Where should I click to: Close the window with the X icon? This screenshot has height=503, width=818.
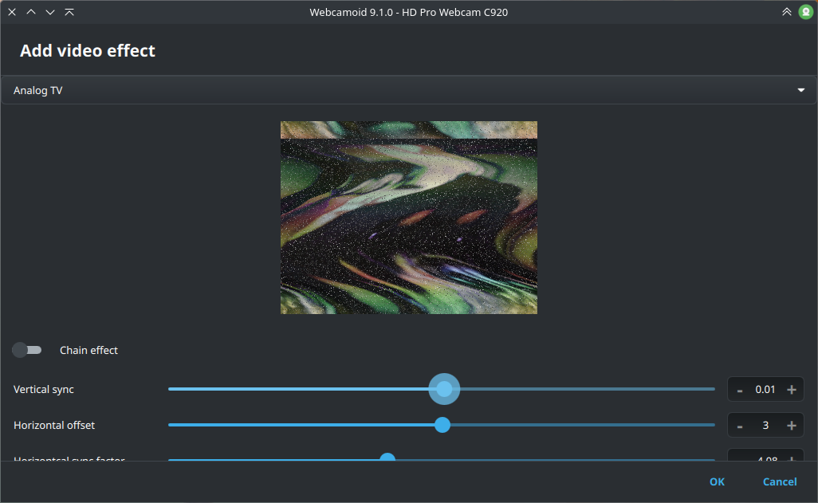[12, 12]
